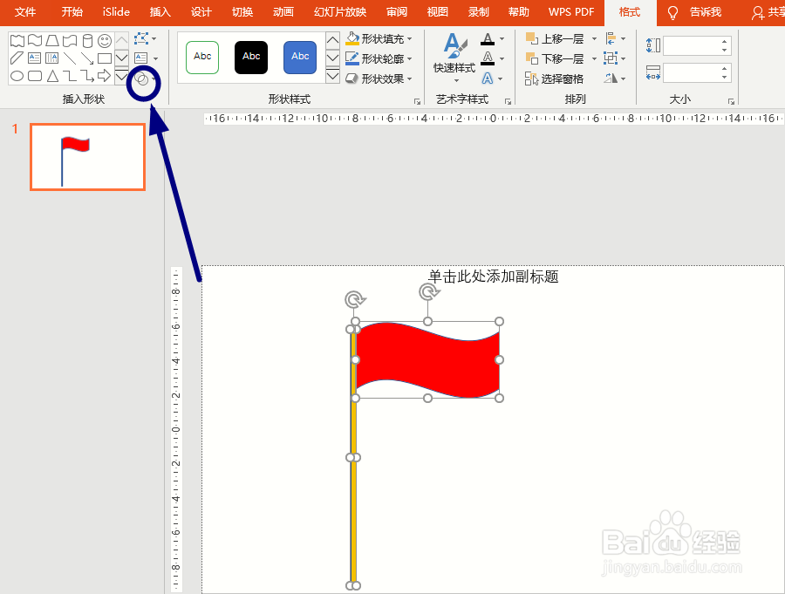Pick the smiley face shape
The height and width of the screenshot is (594, 785).
coord(105,41)
